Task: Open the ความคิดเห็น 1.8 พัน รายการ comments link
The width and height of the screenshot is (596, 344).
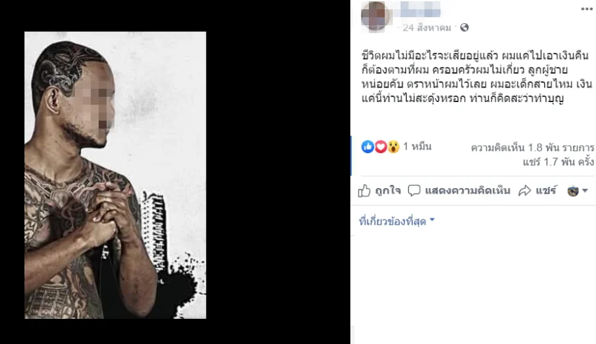Action: pos(532,147)
